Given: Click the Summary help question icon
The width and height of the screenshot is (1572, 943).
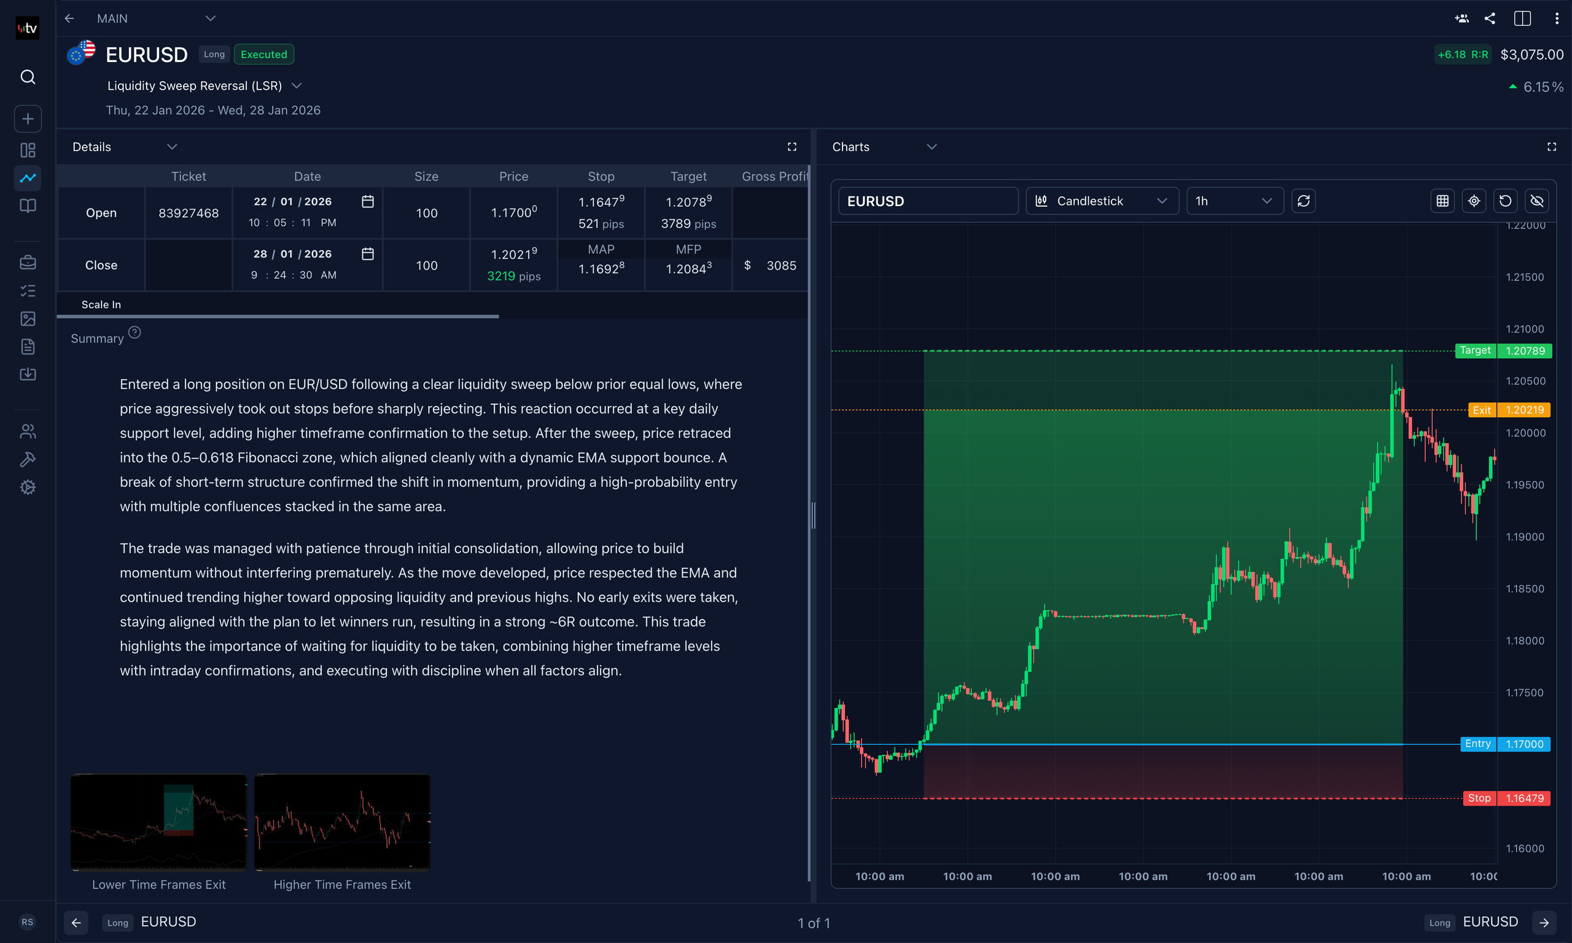Looking at the screenshot, I should pyautogui.click(x=134, y=333).
